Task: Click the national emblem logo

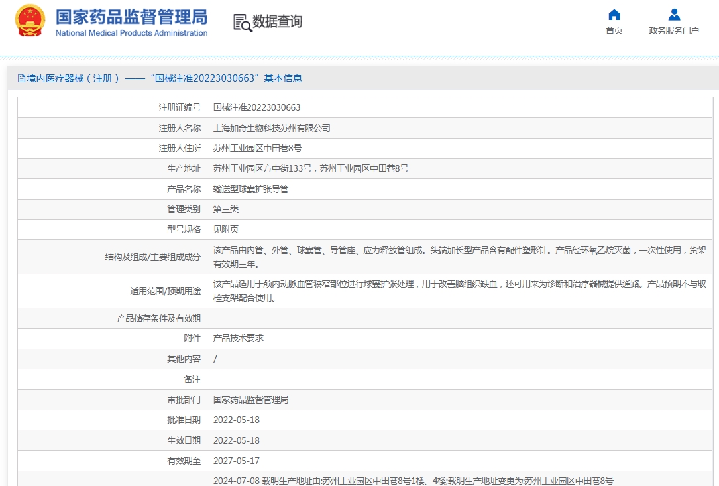Action: [x=30, y=21]
